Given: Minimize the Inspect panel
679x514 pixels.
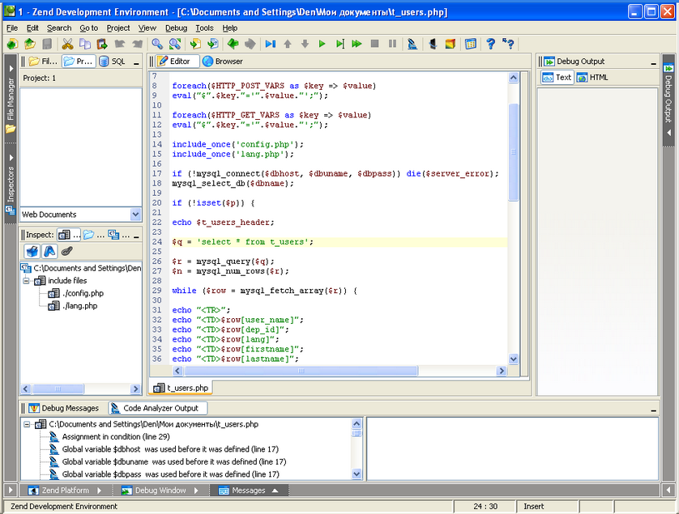Looking at the screenshot, I should (136, 236).
